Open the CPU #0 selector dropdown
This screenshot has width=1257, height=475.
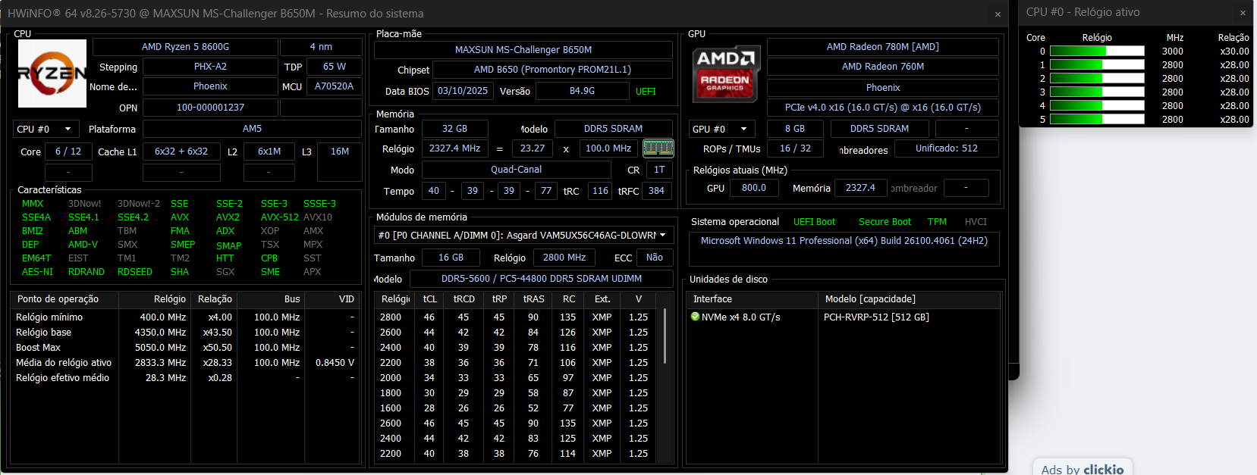(46, 129)
